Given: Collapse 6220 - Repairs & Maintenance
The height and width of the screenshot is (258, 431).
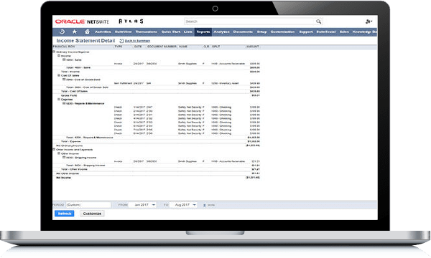Looking at the screenshot, I should [x=64, y=103].
